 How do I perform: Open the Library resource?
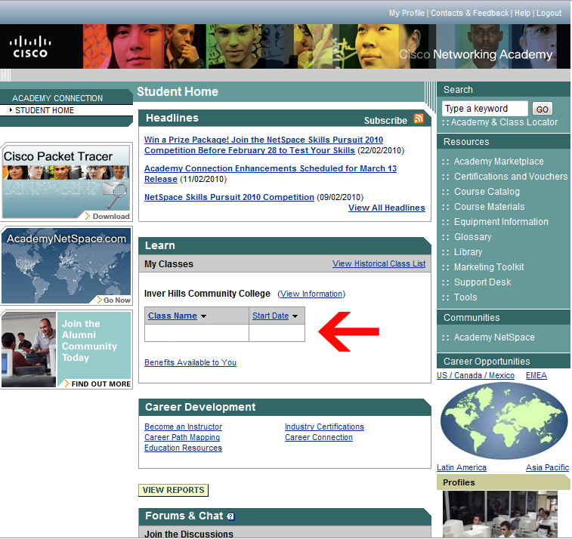(468, 252)
